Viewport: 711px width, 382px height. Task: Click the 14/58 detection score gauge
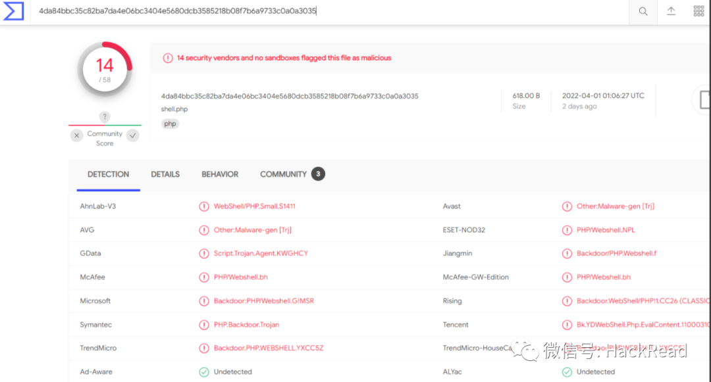point(105,69)
